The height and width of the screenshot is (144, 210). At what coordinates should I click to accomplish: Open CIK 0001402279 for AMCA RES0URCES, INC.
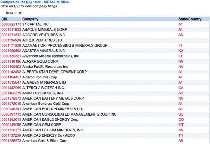(11, 93)
